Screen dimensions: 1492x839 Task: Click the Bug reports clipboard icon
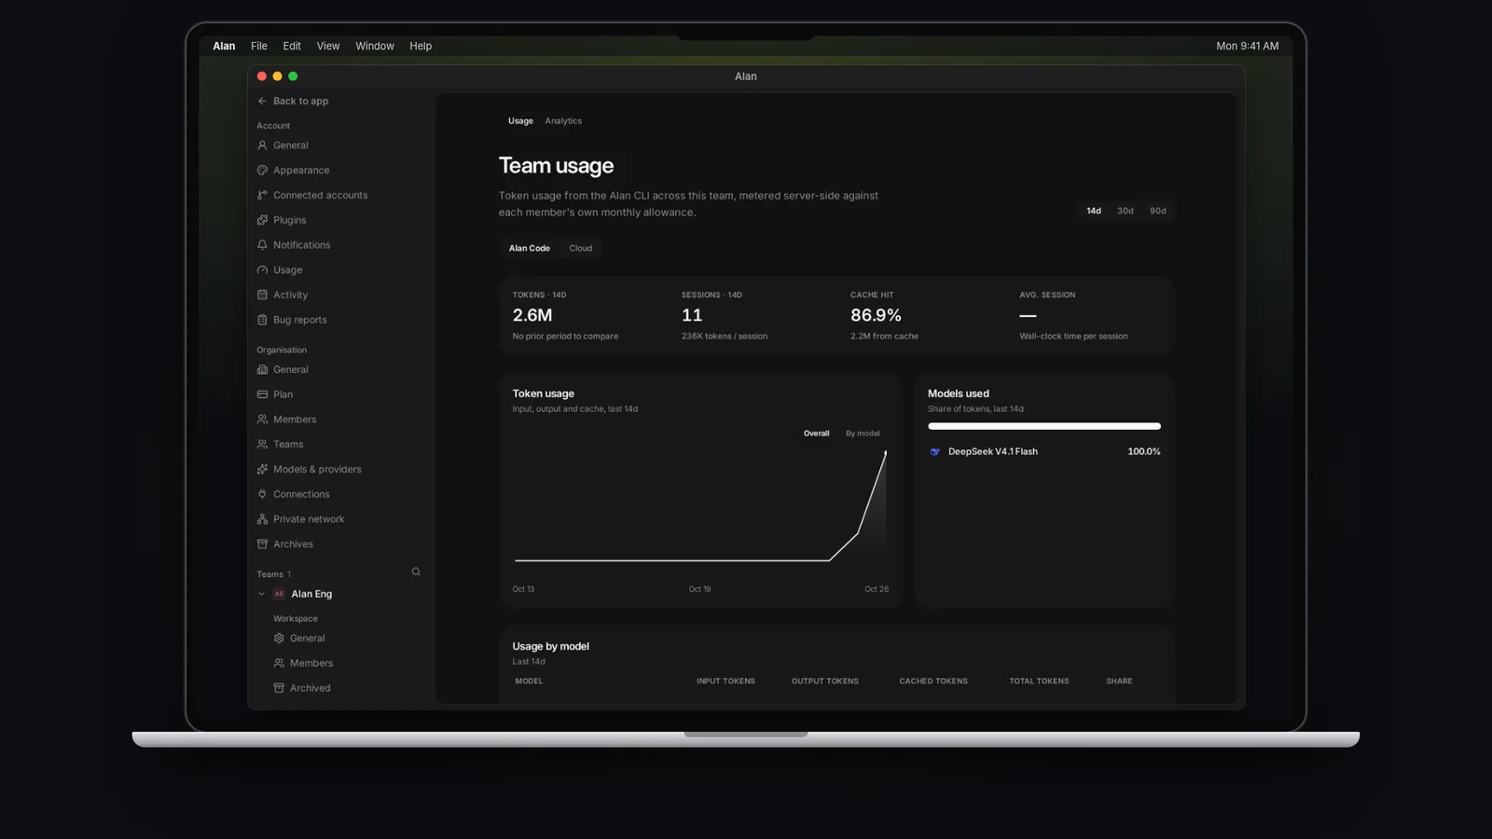tap(262, 320)
